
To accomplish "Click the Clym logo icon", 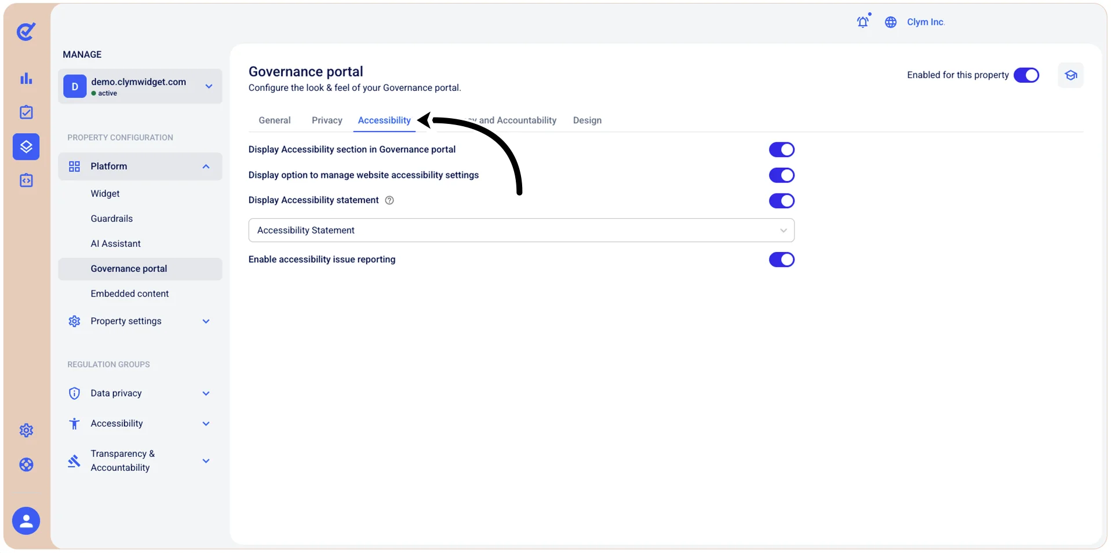I will pyautogui.click(x=26, y=31).
